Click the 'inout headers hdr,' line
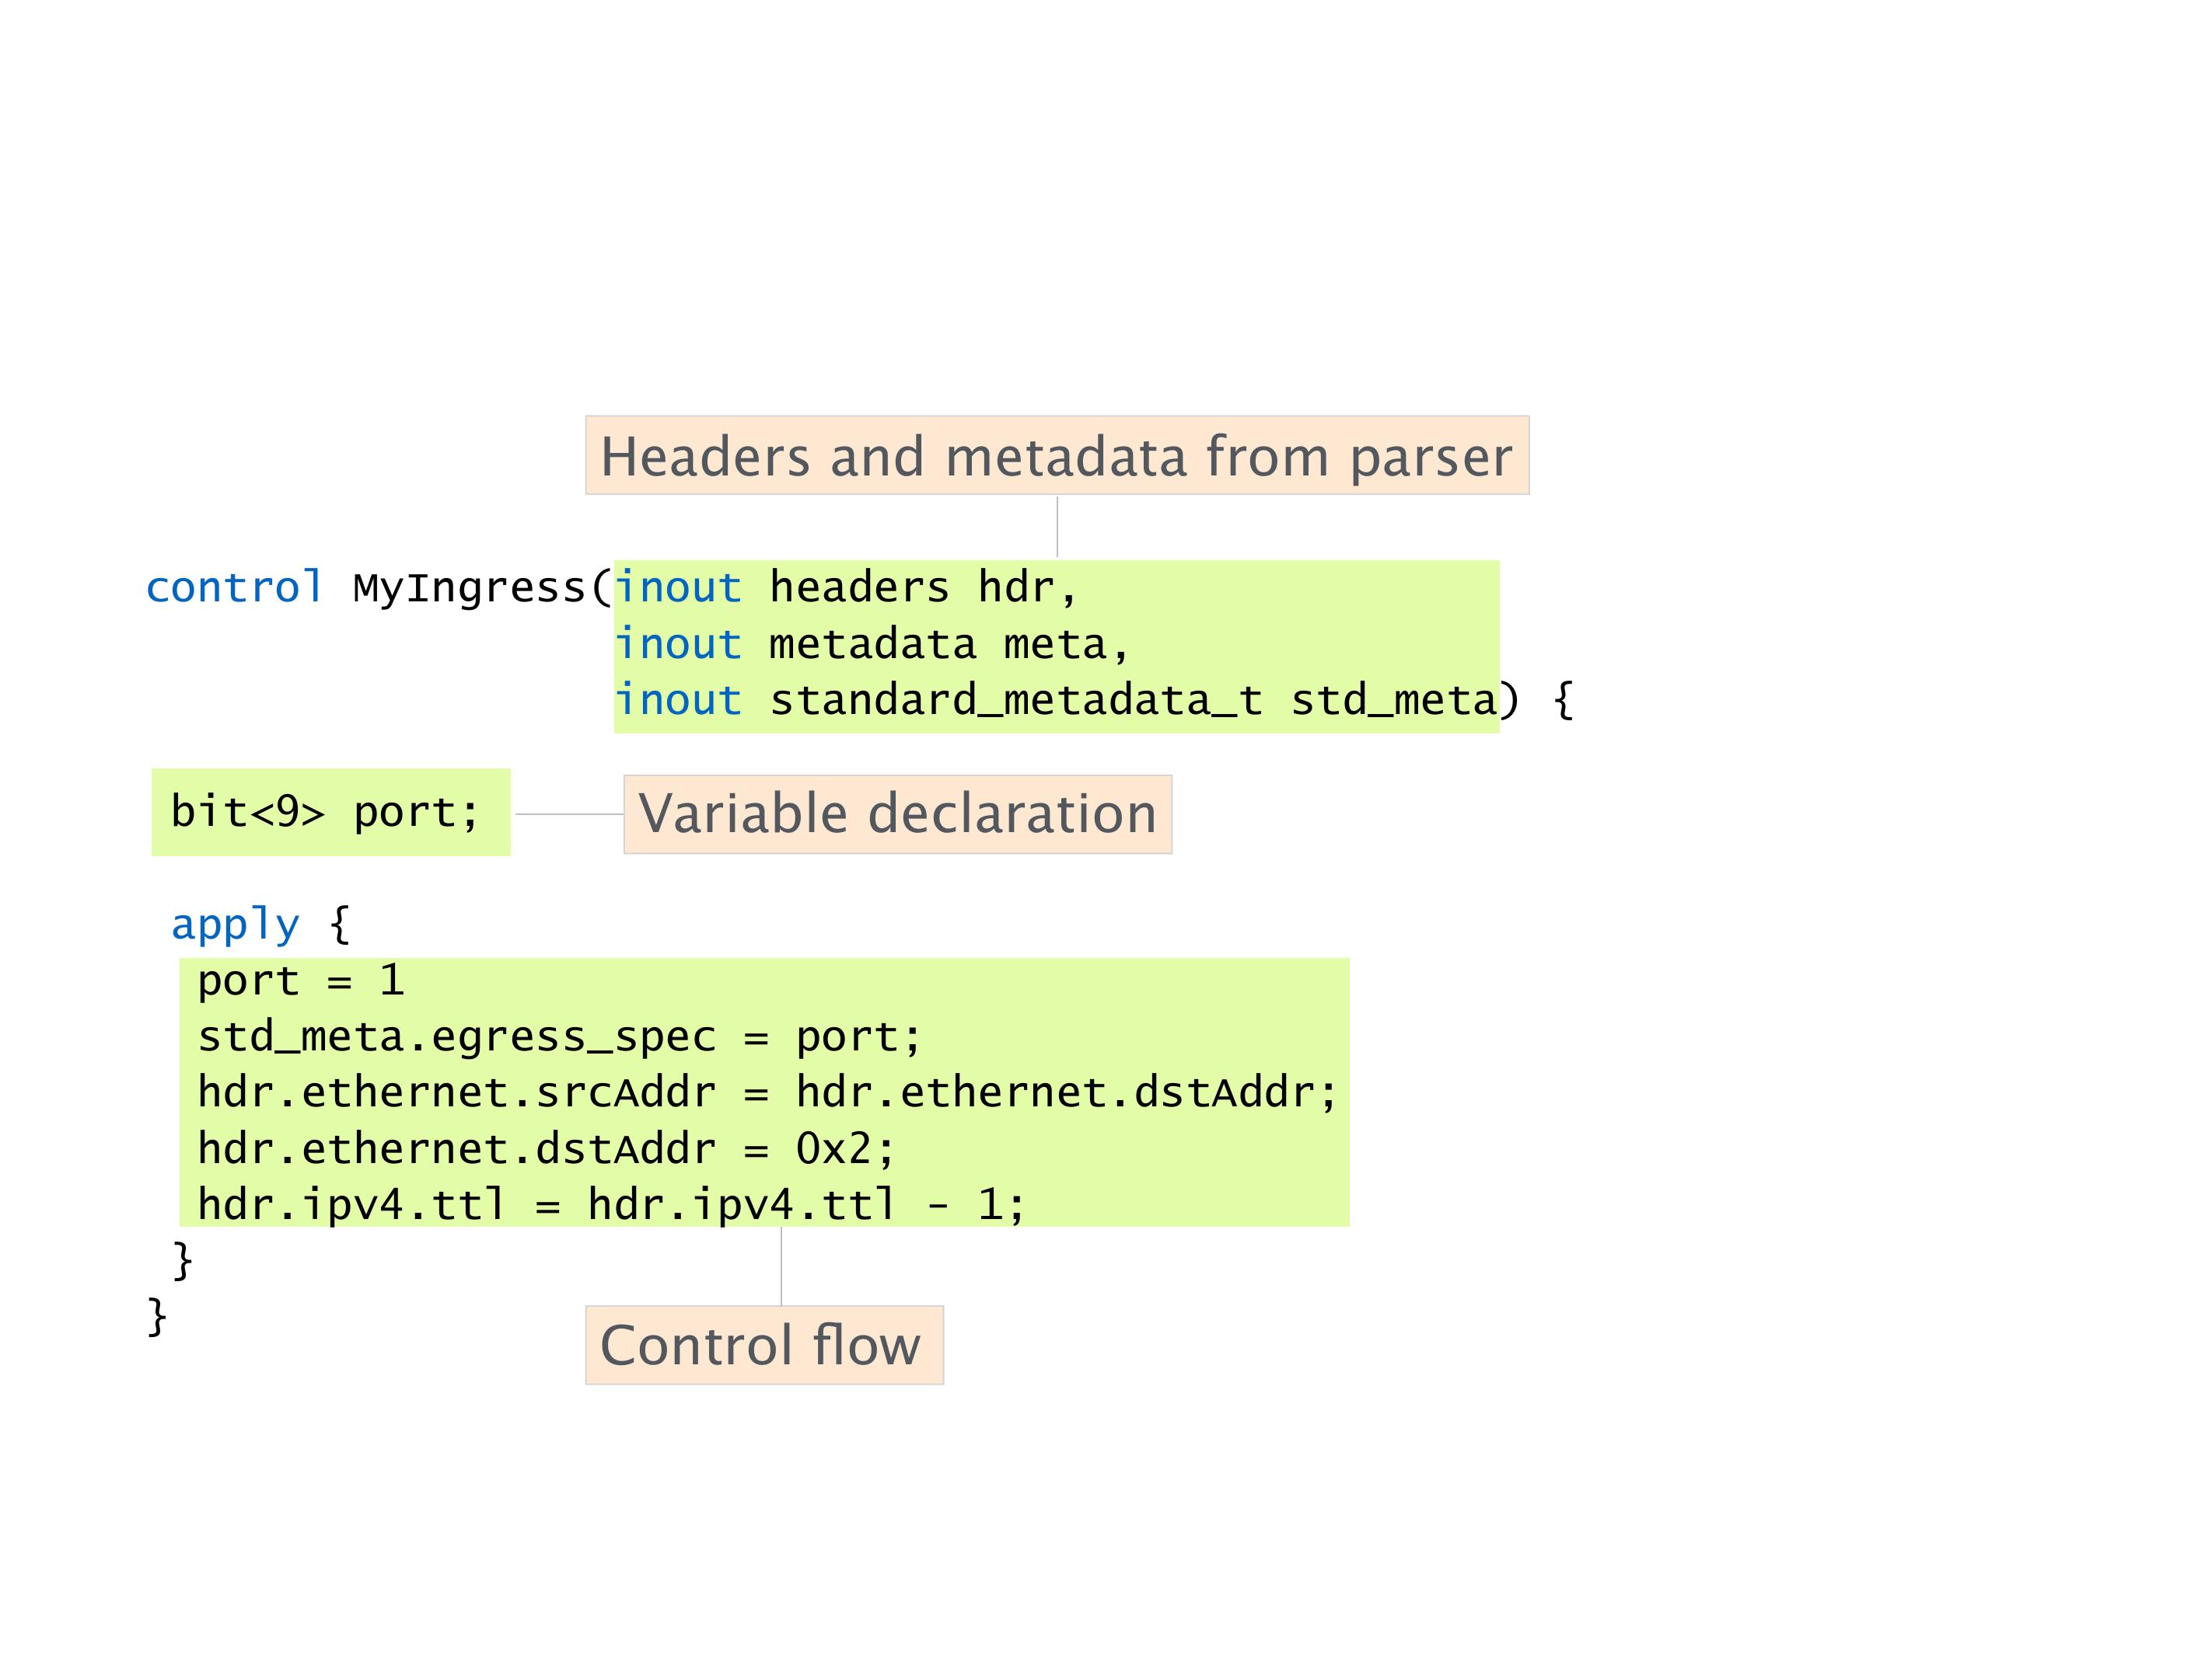This screenshot has height=1658, width=2212. 846,587
